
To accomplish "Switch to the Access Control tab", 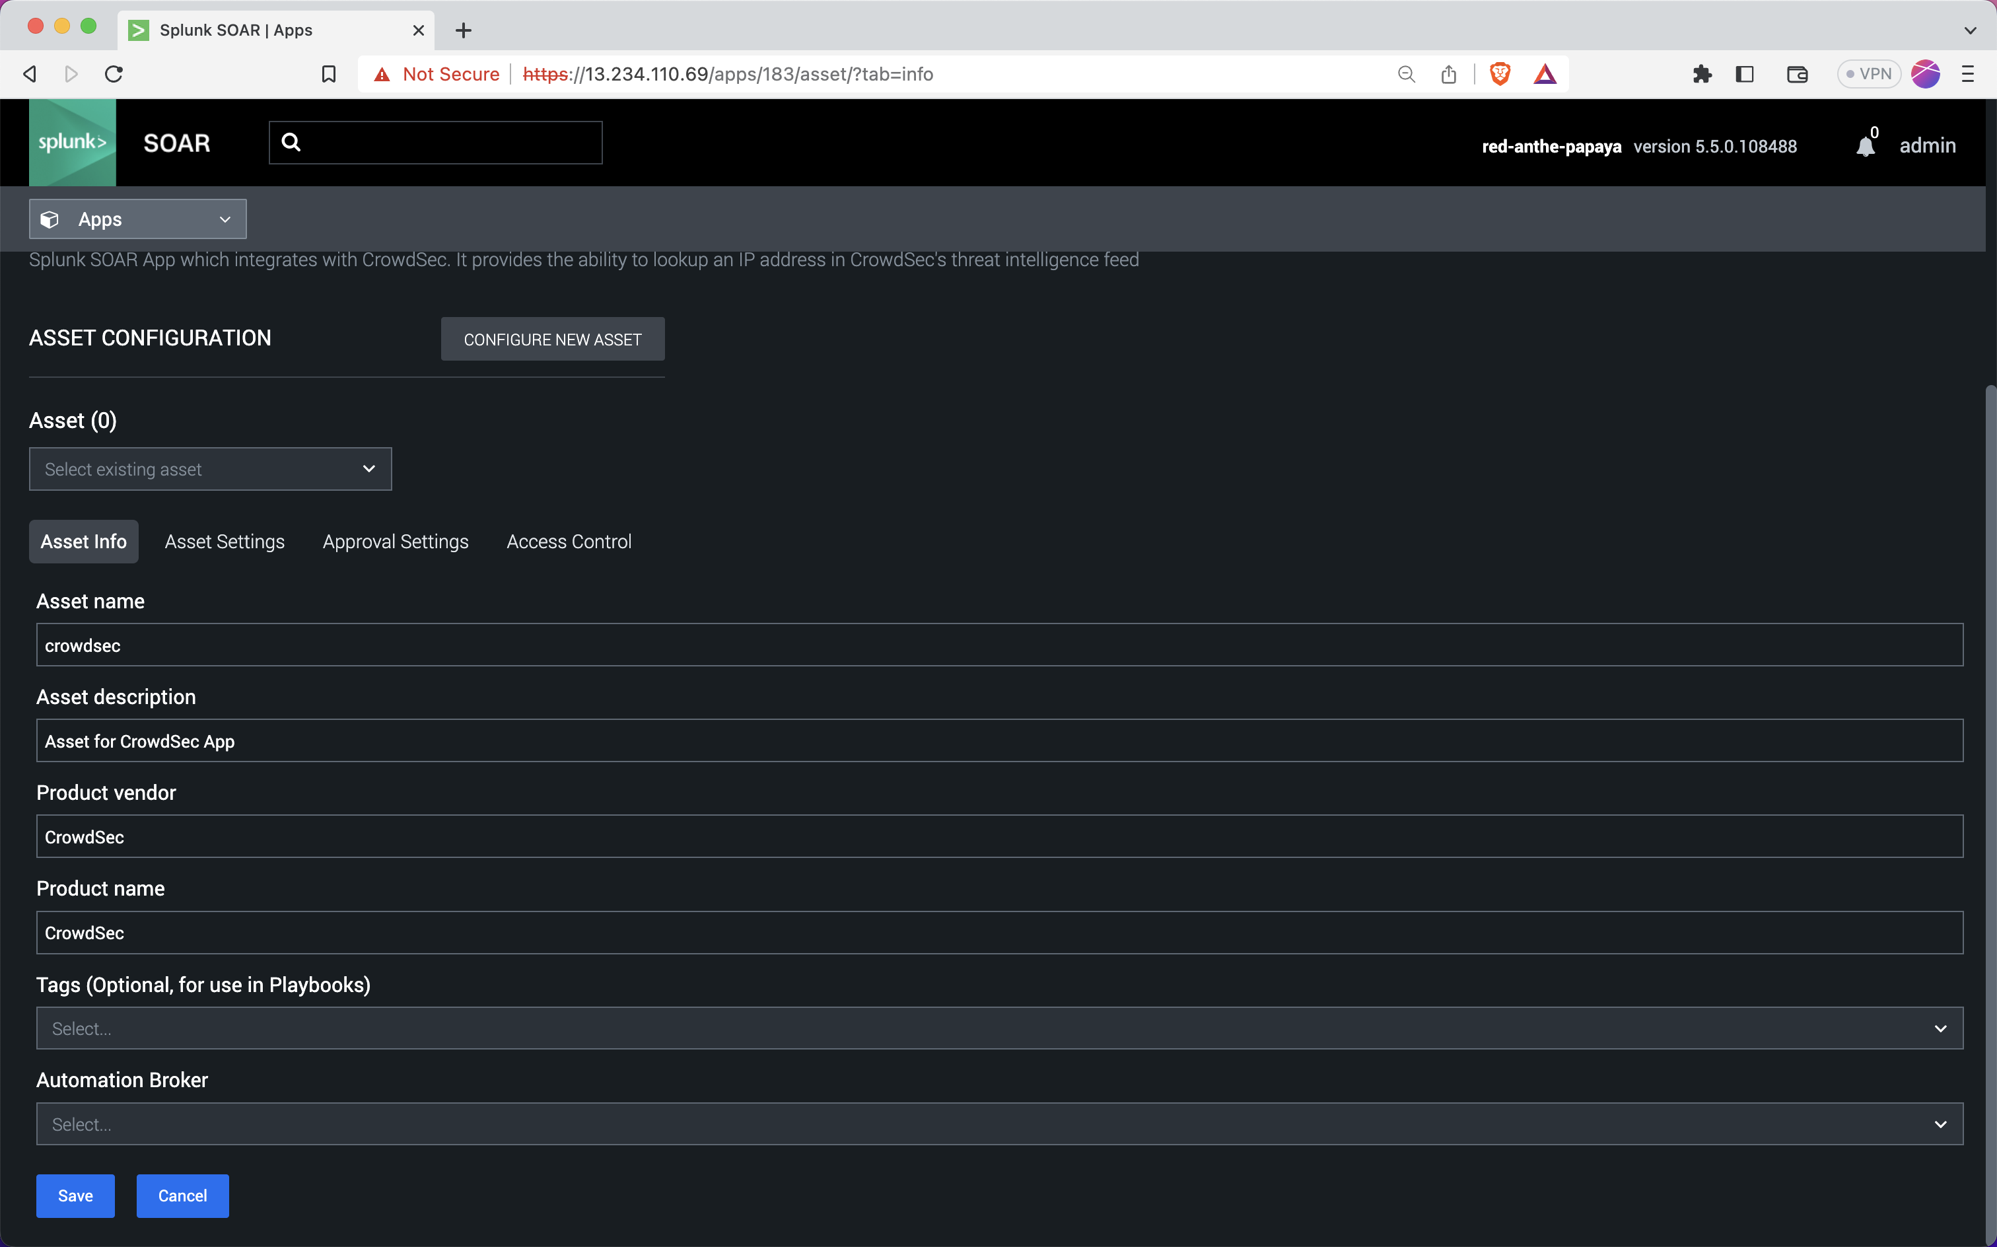I will [568, 541].
